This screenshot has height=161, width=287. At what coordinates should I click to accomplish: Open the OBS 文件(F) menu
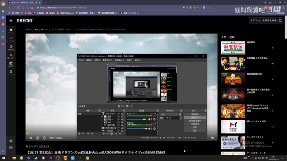pyautogui.click(x=81, y=60)
